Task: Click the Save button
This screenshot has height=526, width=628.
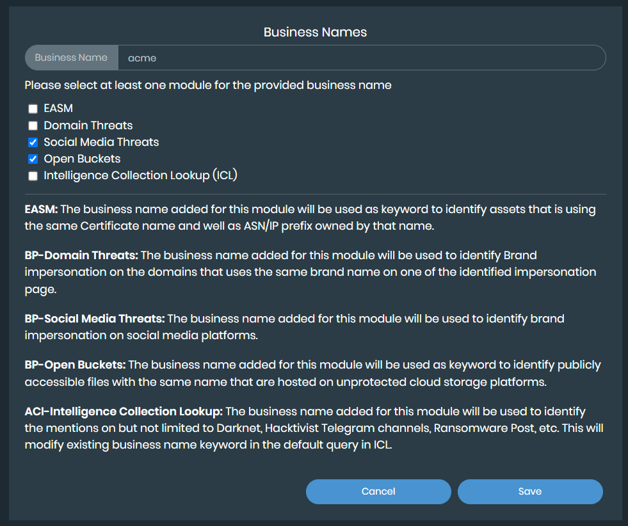Action: [529, 491]
